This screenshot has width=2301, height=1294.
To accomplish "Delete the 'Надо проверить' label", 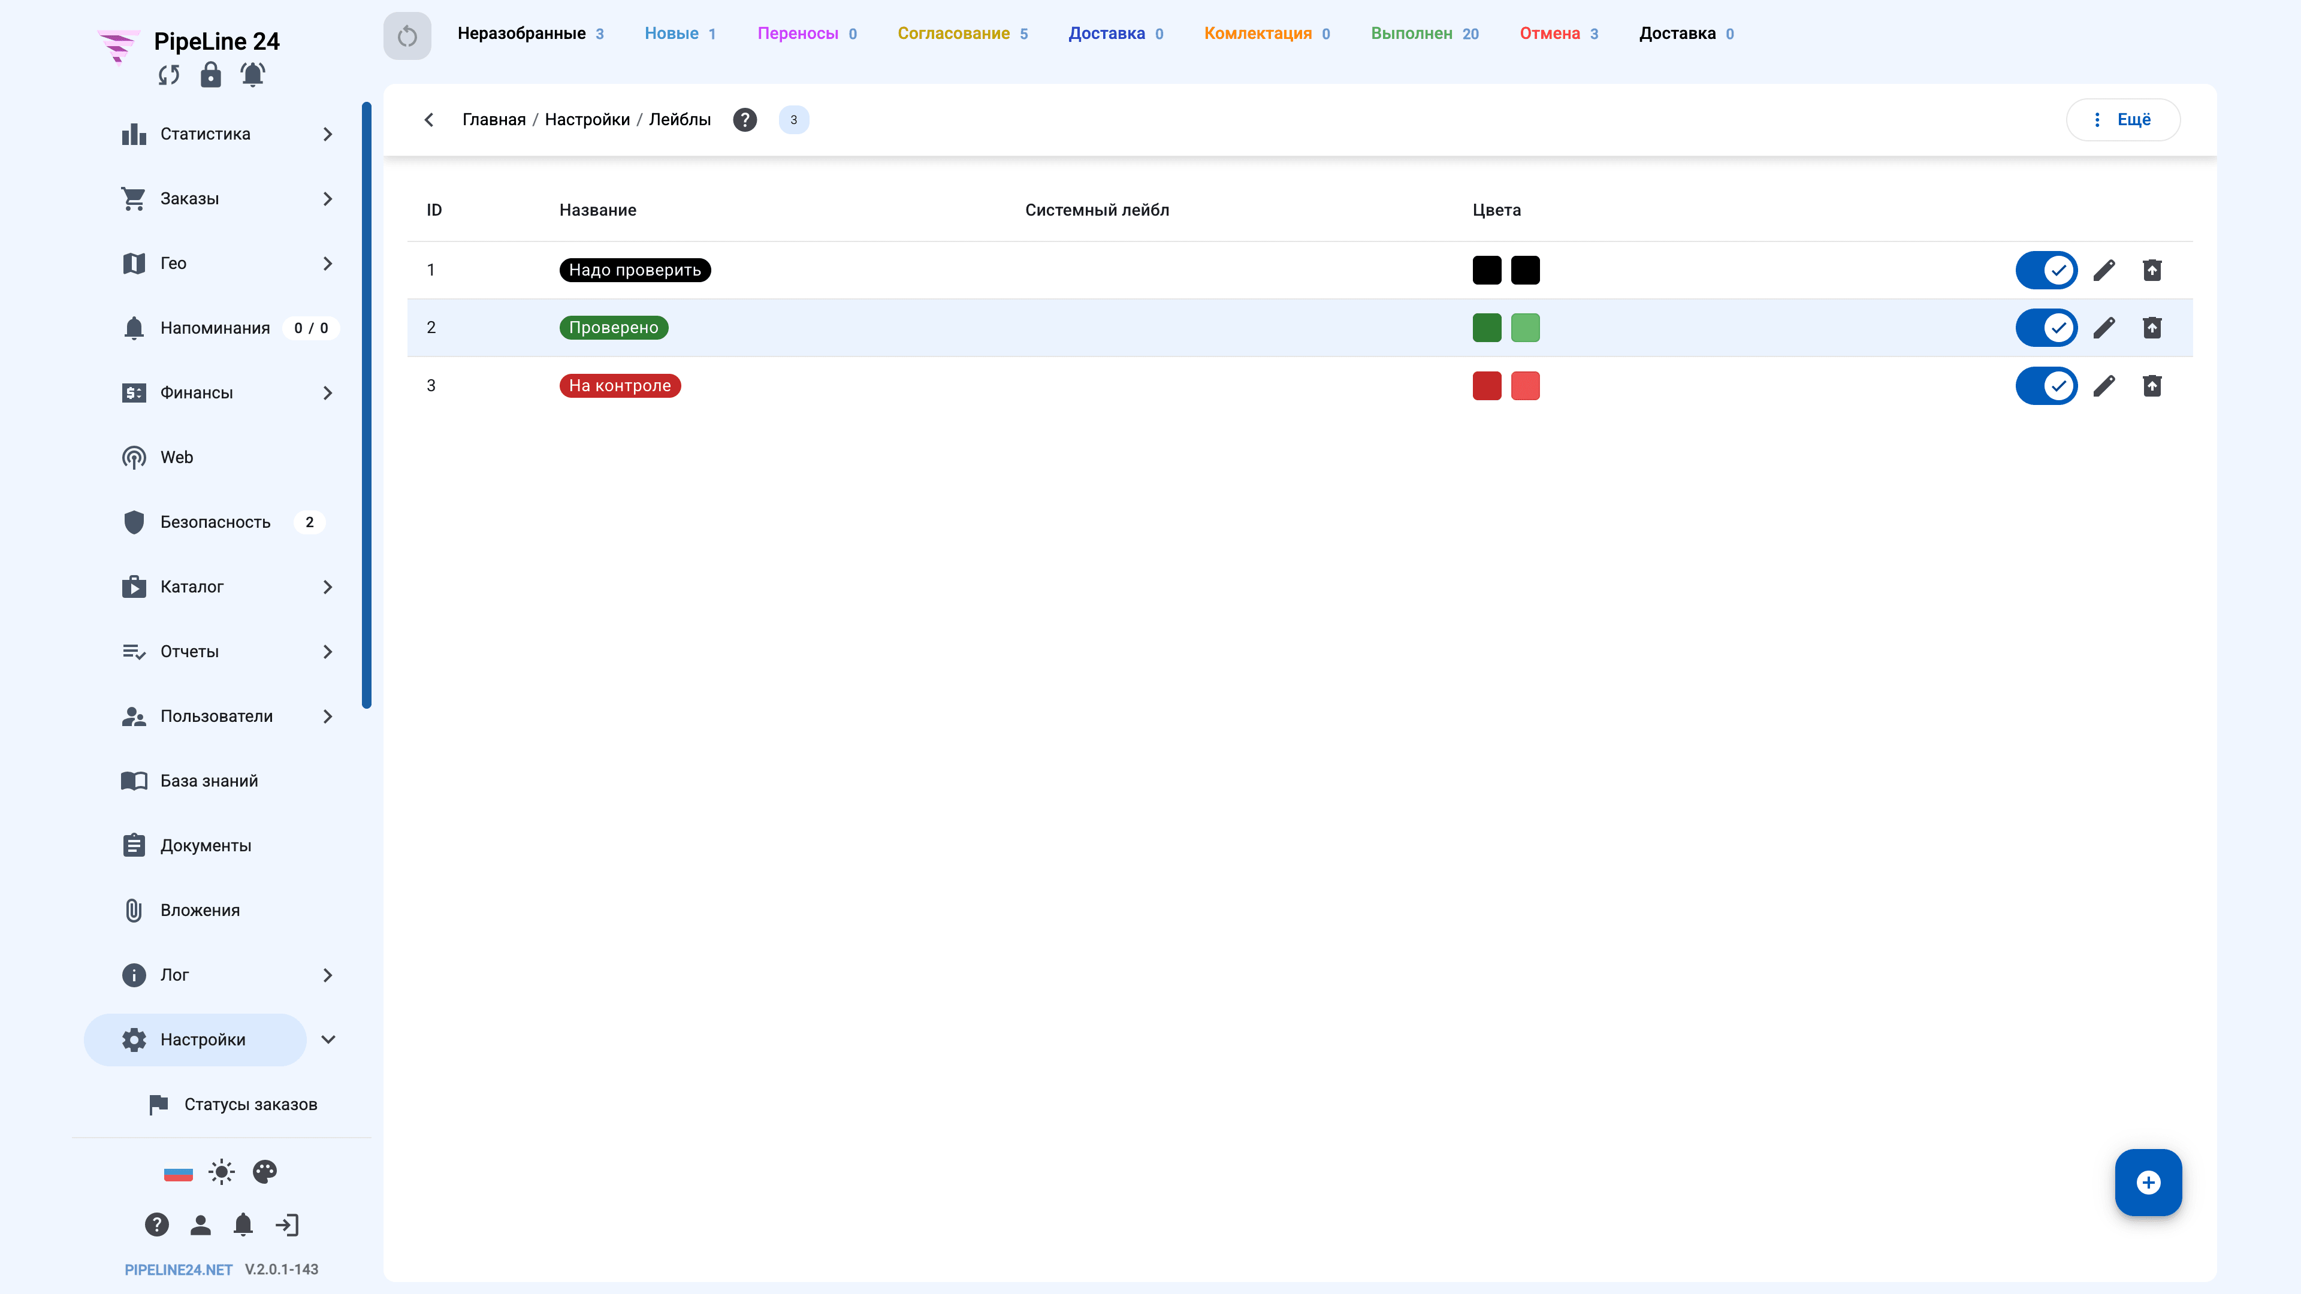I will point(2153,270).
